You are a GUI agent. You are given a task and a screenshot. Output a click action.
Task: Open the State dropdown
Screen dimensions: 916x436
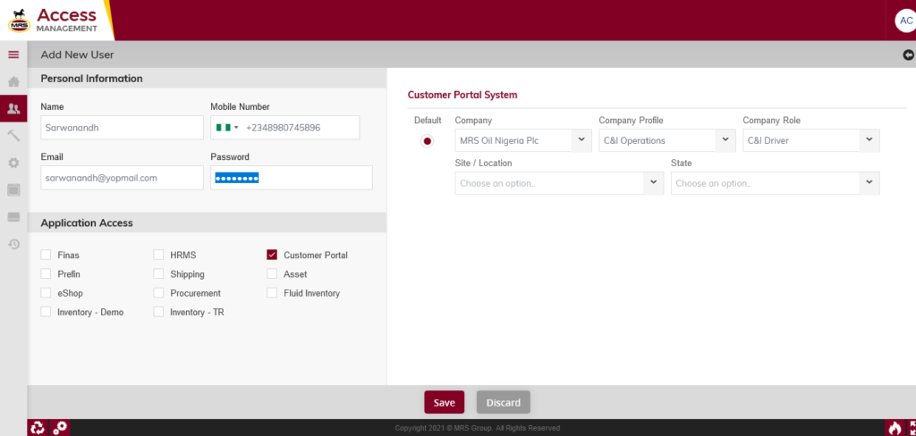[x=776, y=182]
